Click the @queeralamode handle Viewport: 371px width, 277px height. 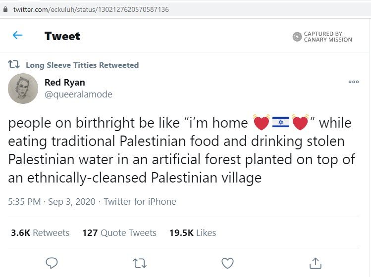click(x=78, y=94)
